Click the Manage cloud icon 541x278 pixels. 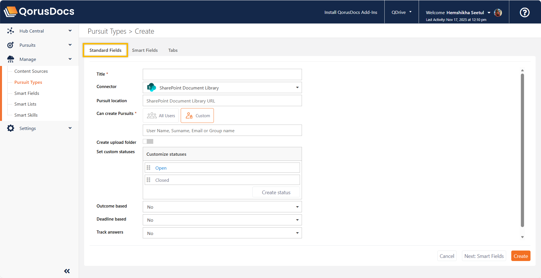pyautogui.click(x=10, y=59)
